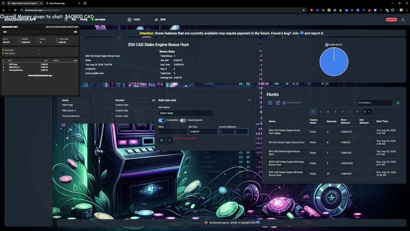Close the Add new slot dialog

coord(250,100)
